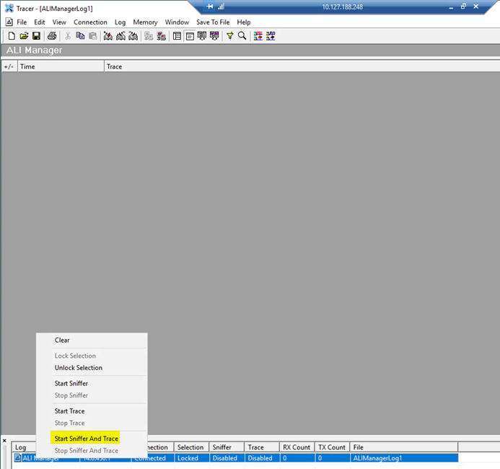Click the Filter funnel icon
This screenshot has width=500, height=469.
point(230,36)
